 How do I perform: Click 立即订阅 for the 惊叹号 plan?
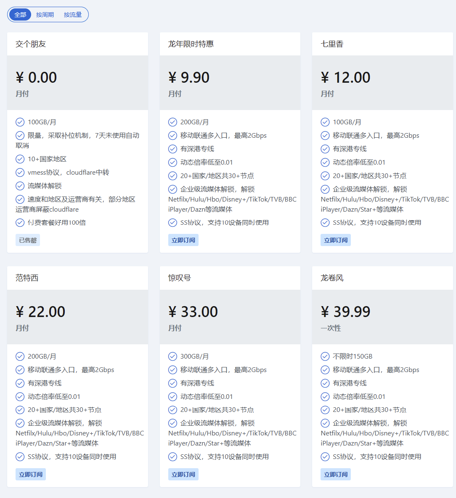183,474
